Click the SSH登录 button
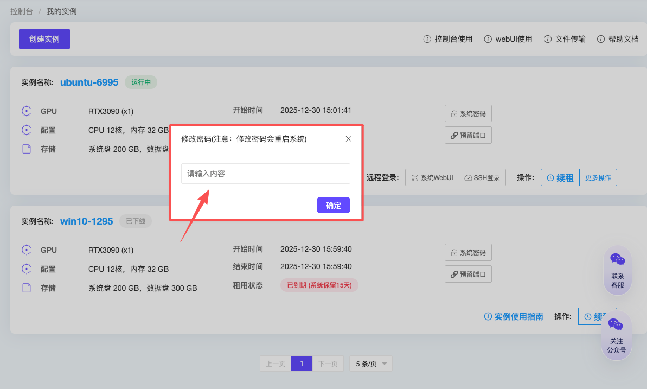The height and width of the screenshot is (389, 647). pyautogui.click(x=482, y=177)
